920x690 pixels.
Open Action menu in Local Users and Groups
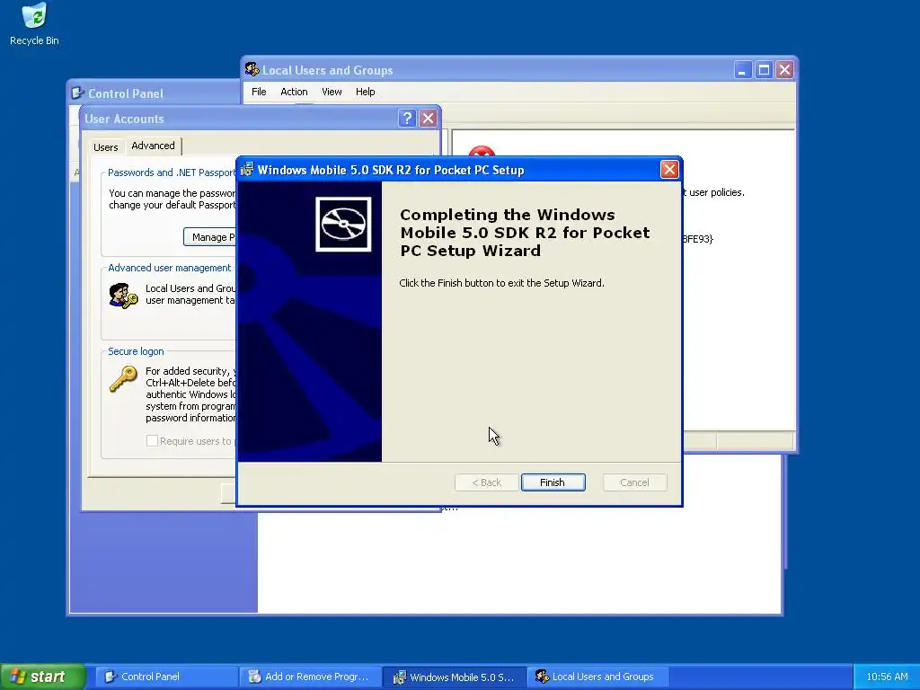pyautogui.click(x=294, y=92)
